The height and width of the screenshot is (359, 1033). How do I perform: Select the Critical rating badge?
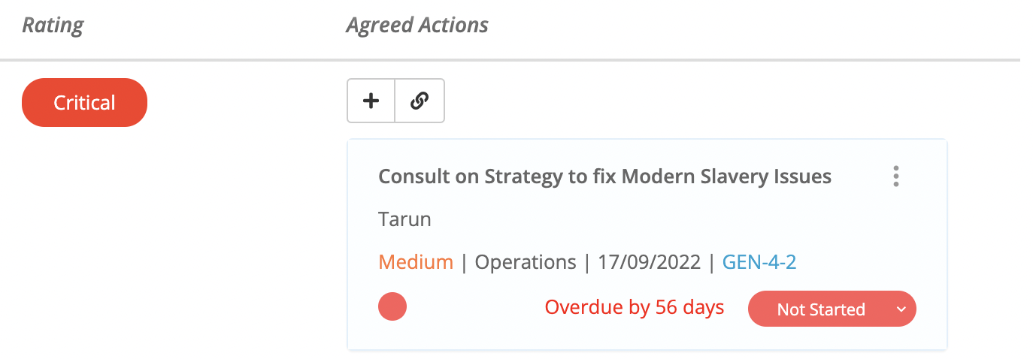point(84,102)
